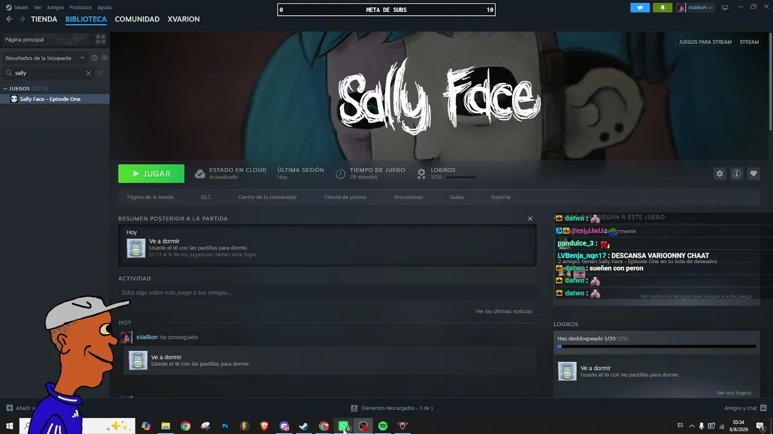Open Página principal of the library
The height and width of the screenshot is (434, 773).
coord(47,39)
